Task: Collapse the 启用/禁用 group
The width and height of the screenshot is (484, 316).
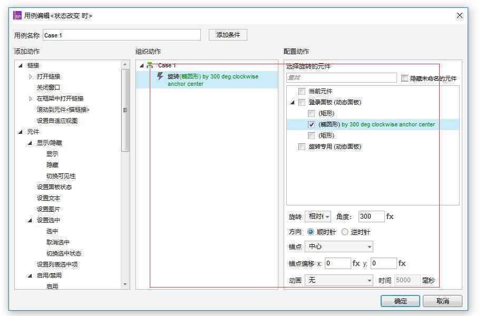Action: pyautogui.click(x=30, y=275)
